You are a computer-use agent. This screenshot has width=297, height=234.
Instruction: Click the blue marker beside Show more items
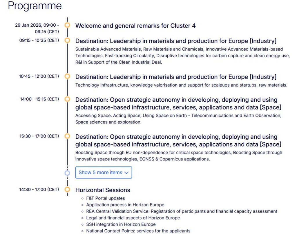point(67,173)
